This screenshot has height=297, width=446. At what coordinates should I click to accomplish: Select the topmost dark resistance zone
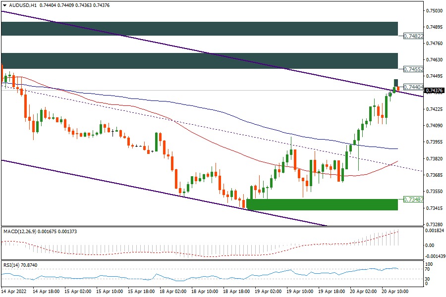(x=198, y=29)
